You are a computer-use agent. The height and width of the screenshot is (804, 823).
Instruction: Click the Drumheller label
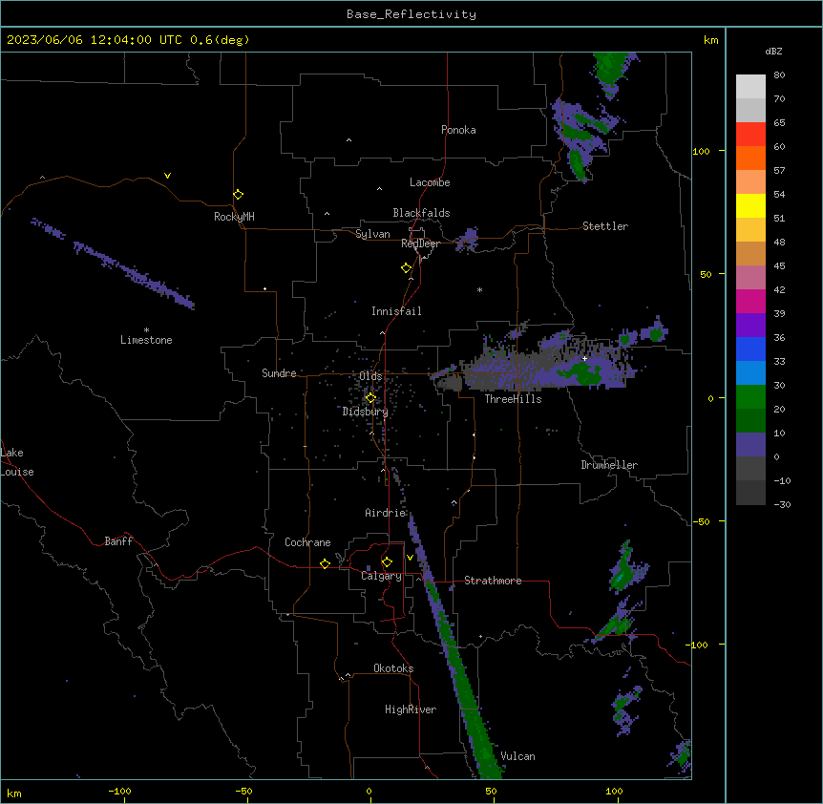(609, 465)
